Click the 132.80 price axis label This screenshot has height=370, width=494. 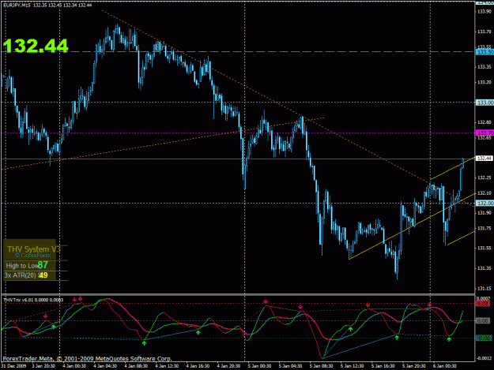tap(485, 122)
